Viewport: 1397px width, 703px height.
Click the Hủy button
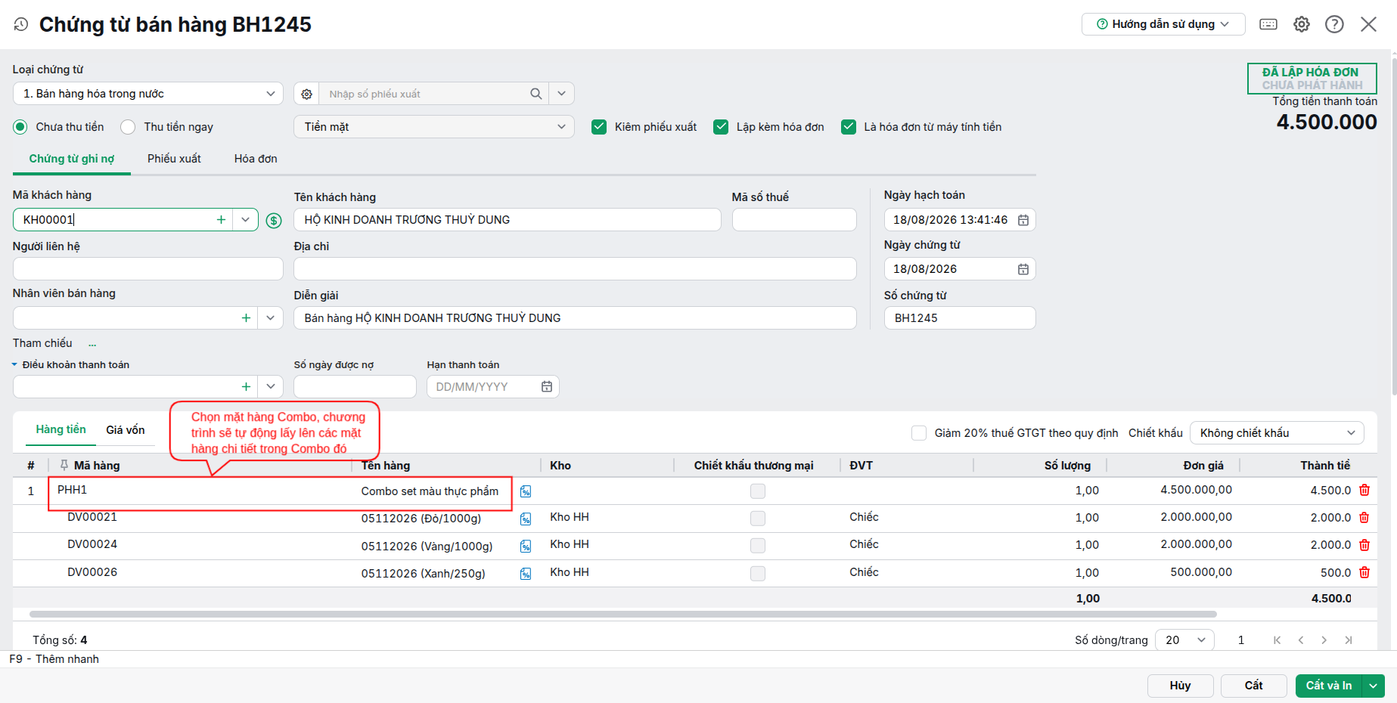click(1181, 686)
